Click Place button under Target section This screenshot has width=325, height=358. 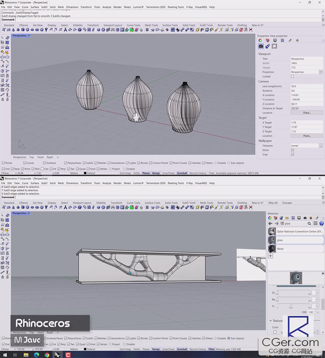pyautogui.click(x=307, y=136)
